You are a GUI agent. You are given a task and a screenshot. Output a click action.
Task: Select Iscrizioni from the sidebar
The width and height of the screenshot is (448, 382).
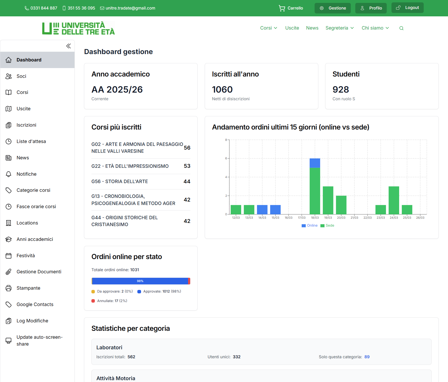[26, 125]
